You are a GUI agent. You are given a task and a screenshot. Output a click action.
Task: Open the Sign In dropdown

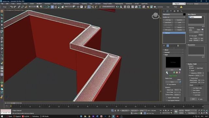coord(179,4)
